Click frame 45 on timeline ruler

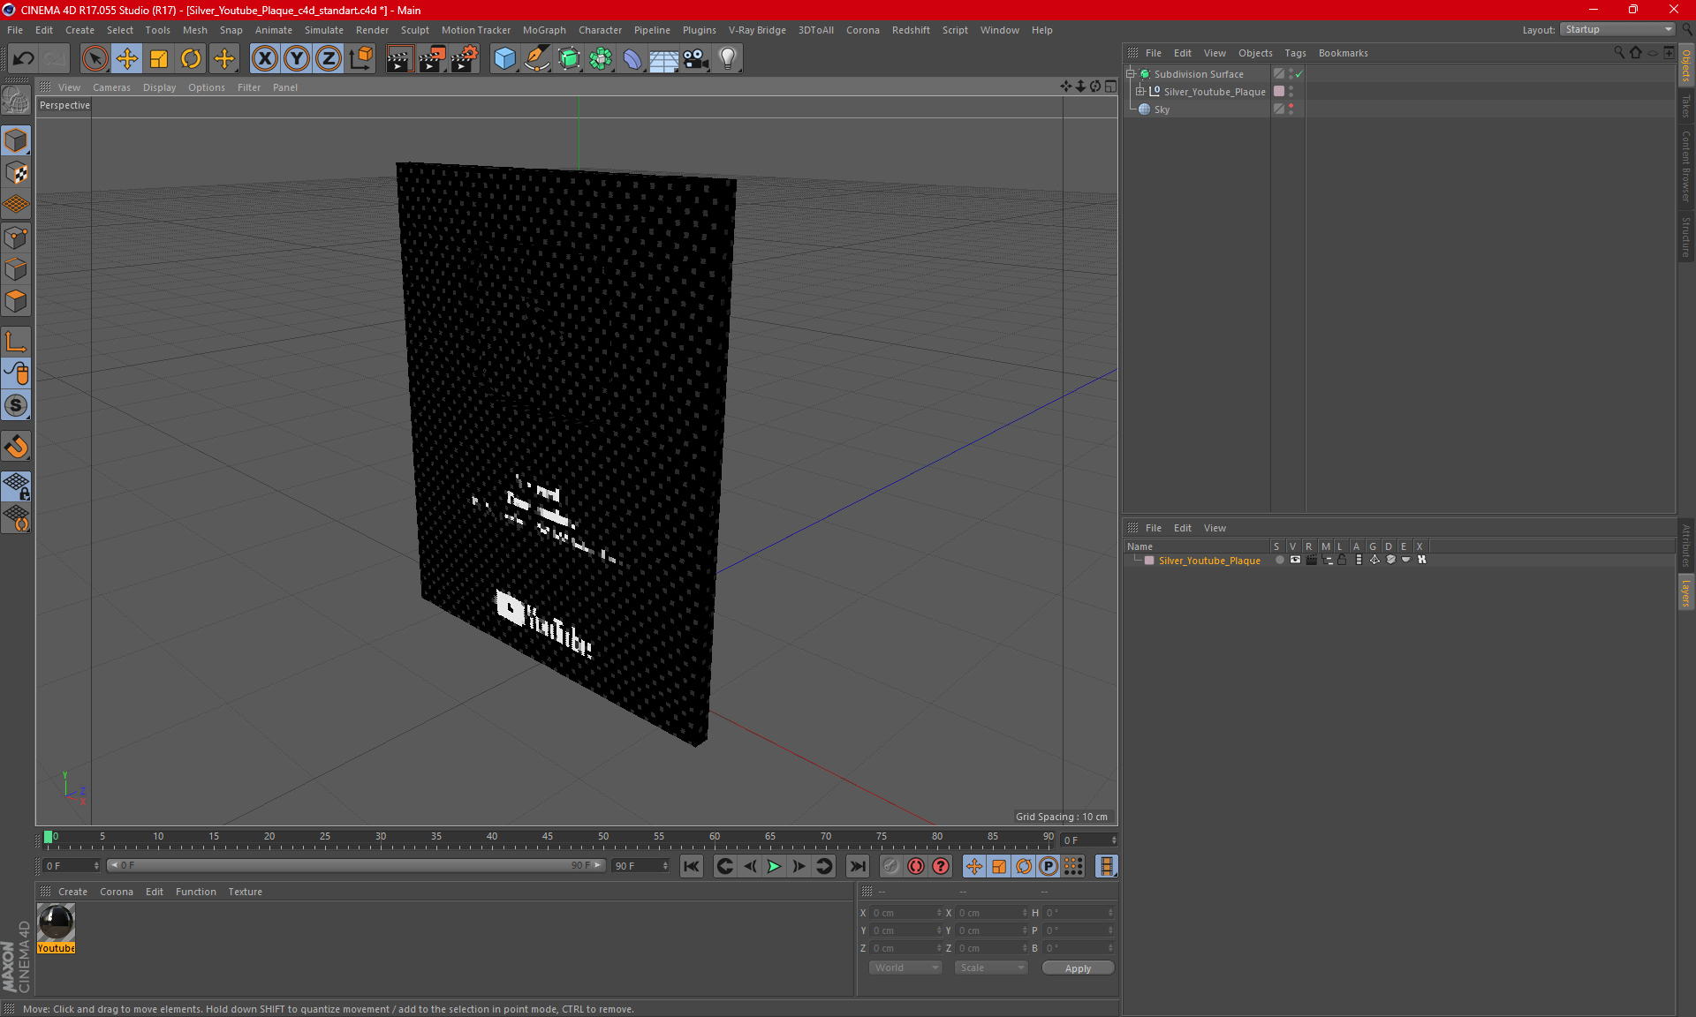[x=548, y=837]
